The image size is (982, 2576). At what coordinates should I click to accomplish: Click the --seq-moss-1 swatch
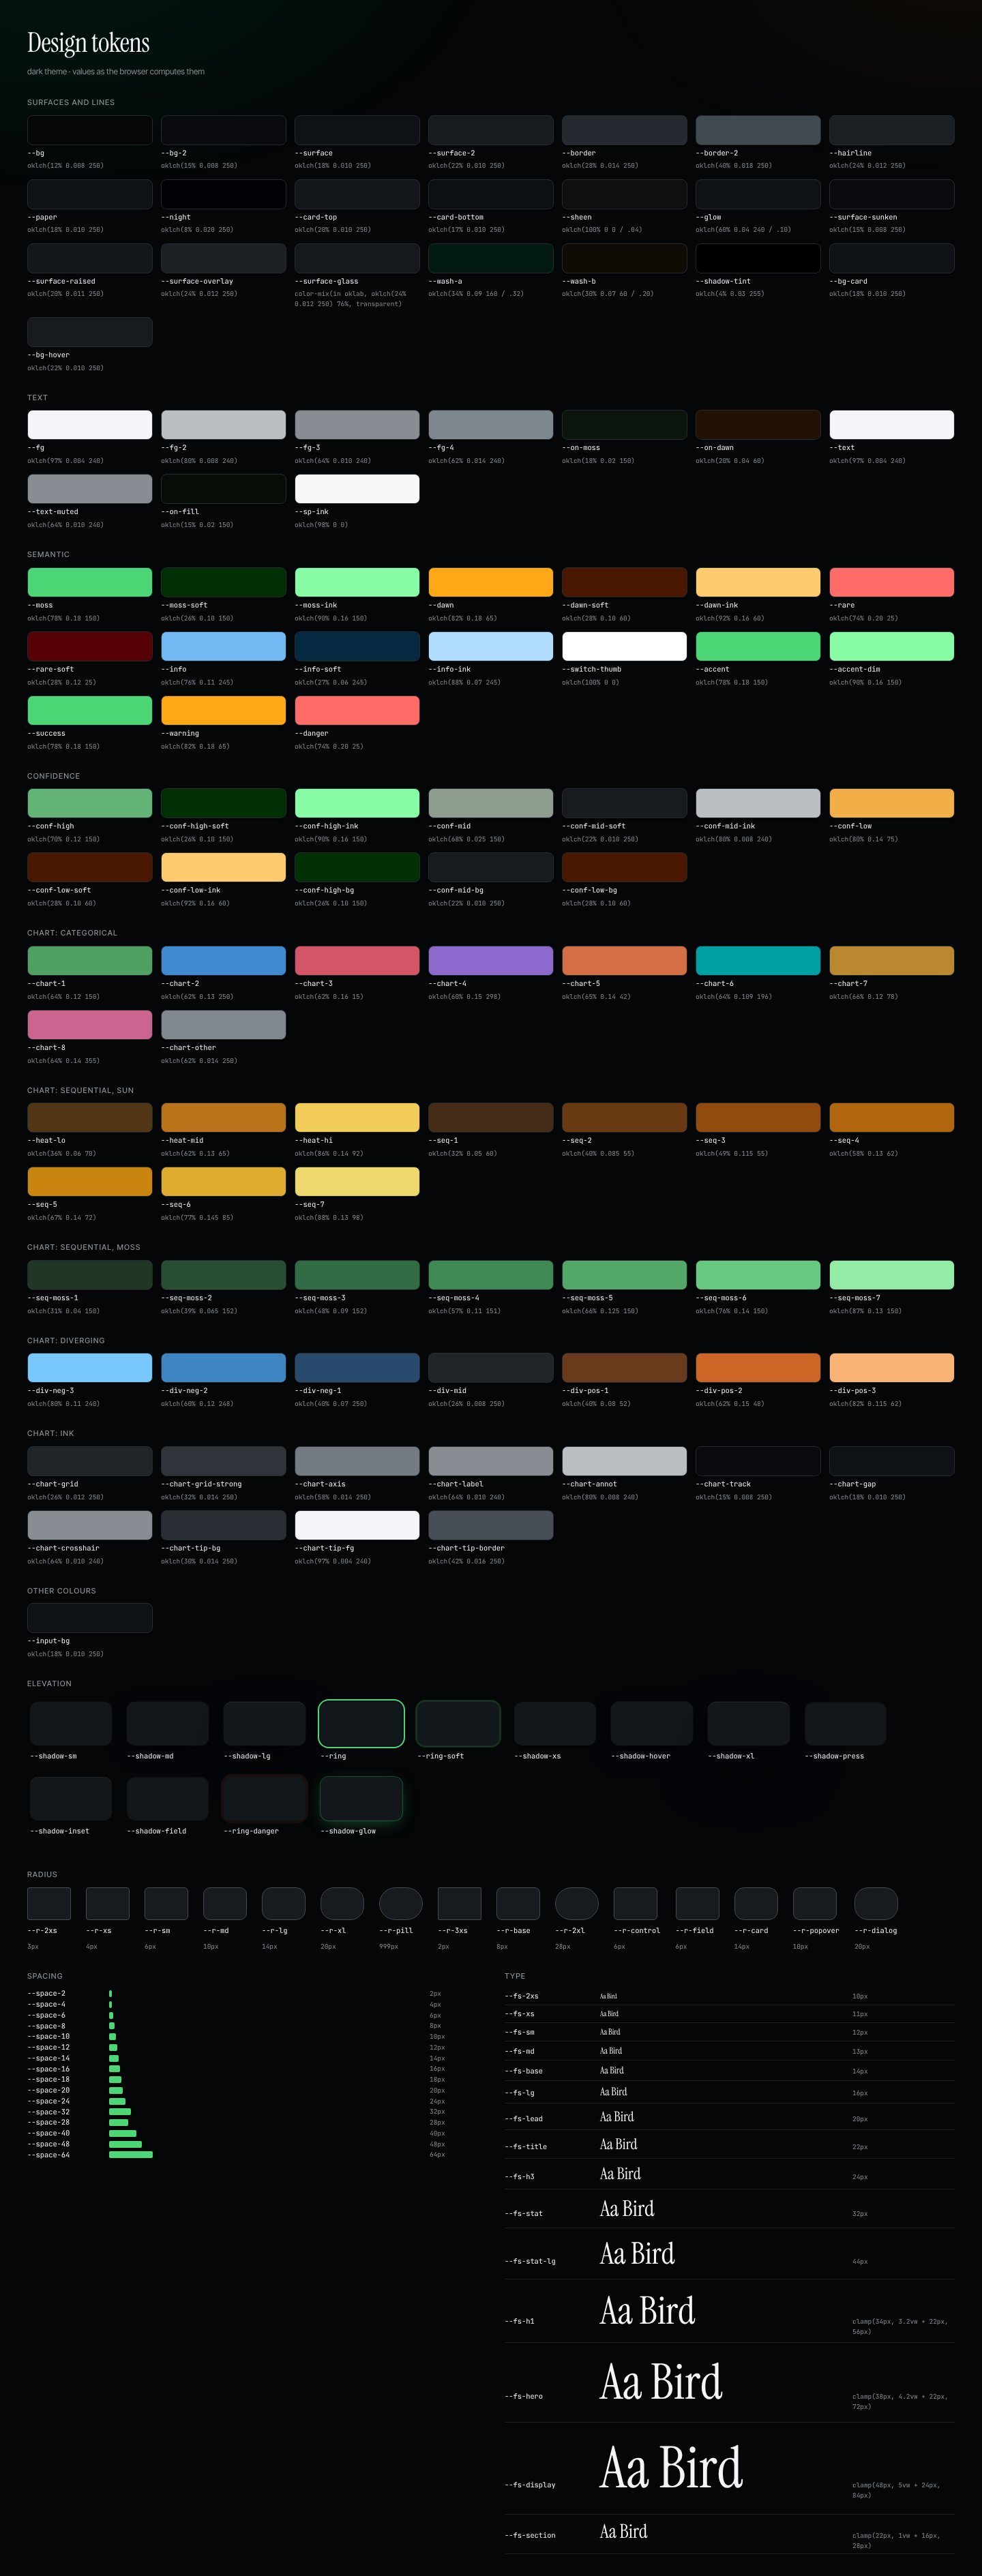pos(90,1275)
